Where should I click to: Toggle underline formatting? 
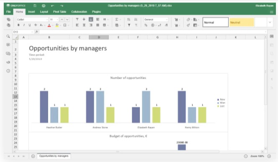click(30, 25)
